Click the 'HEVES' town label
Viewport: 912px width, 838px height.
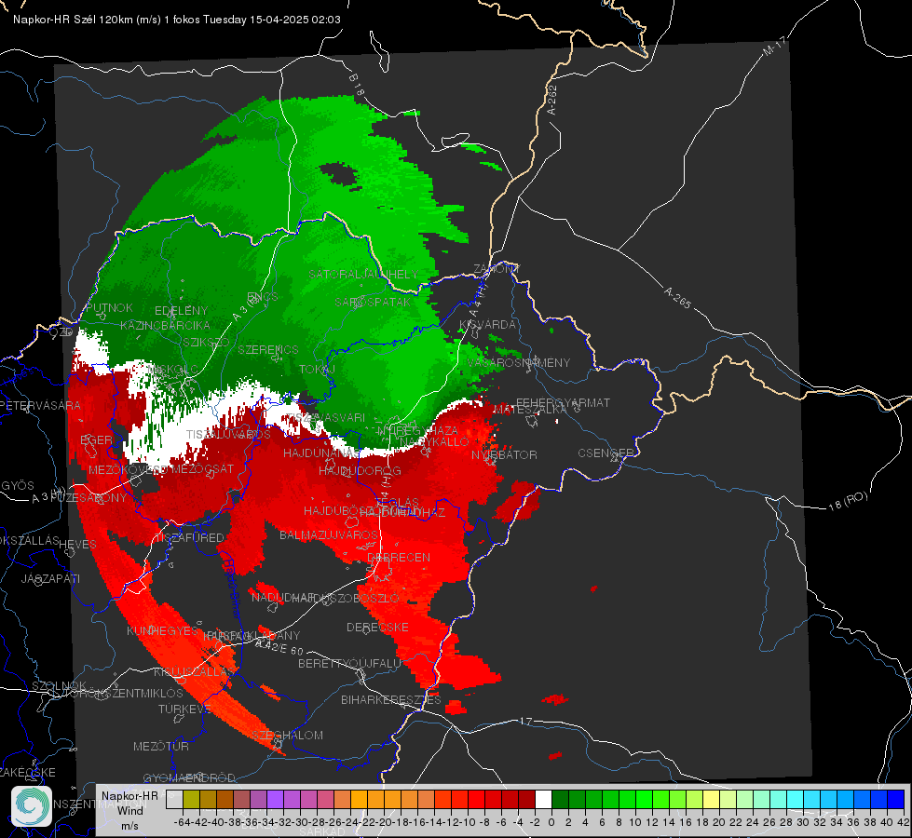(77, 545)
